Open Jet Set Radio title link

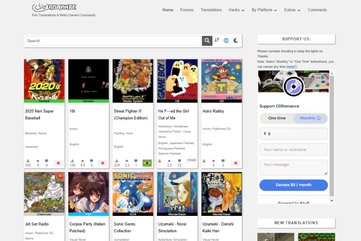tap(37, 224)
